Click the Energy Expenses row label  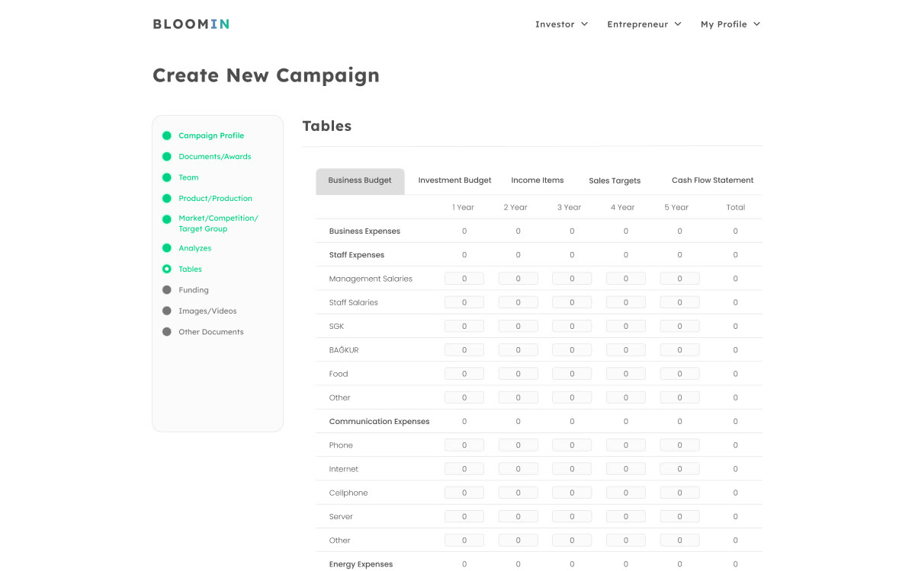coord(361,564)
